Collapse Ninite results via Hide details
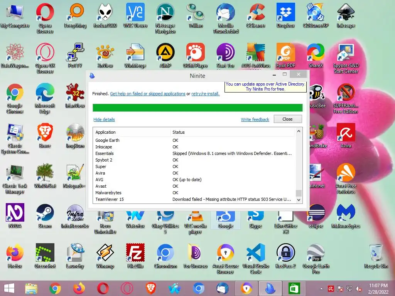Screen dimensions: 395x296 pyautogui.click(x=104, y=119)
